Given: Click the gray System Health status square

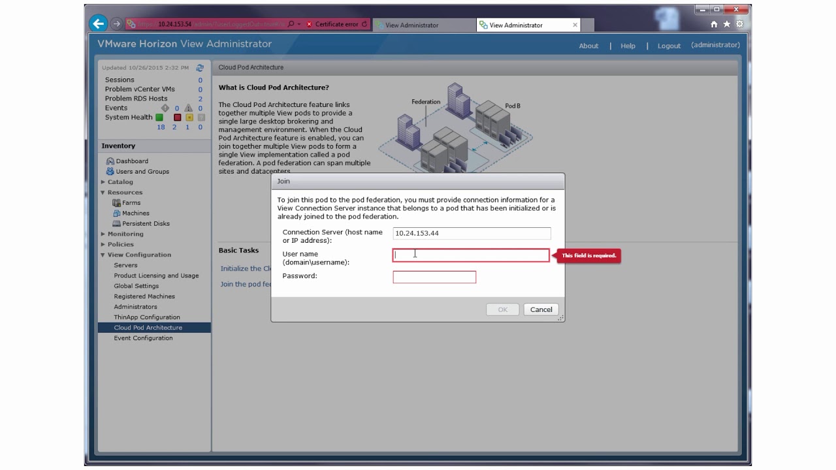Looking at the screenshot, I should click(x=201, y=117).
